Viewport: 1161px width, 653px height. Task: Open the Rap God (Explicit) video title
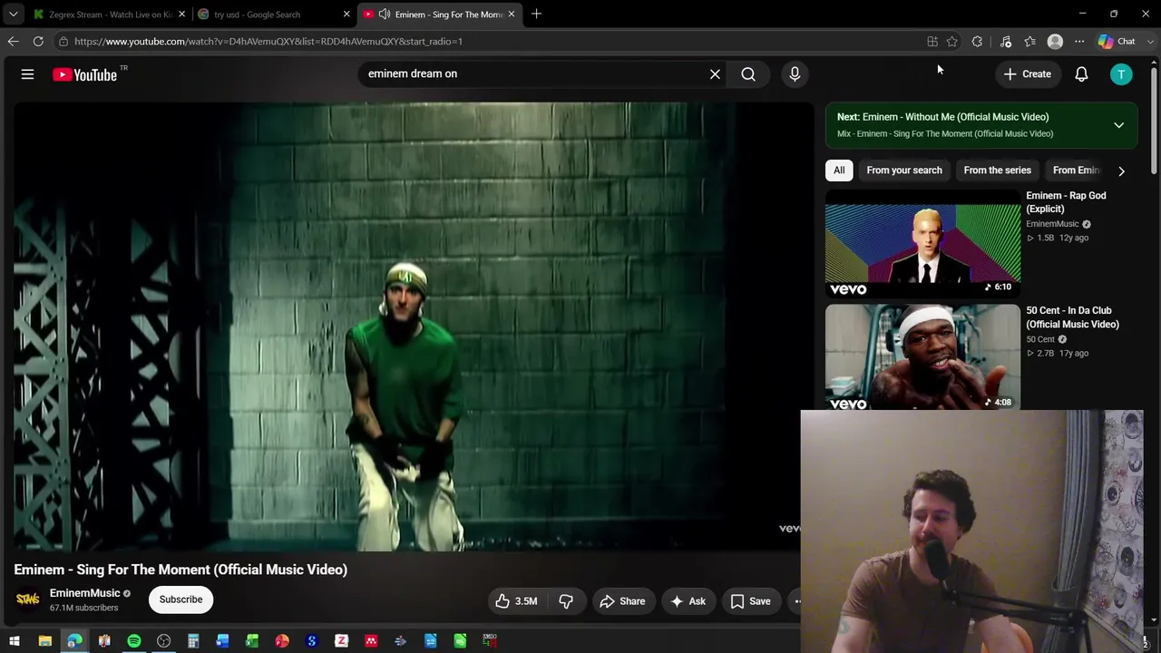click(1066, 202)
